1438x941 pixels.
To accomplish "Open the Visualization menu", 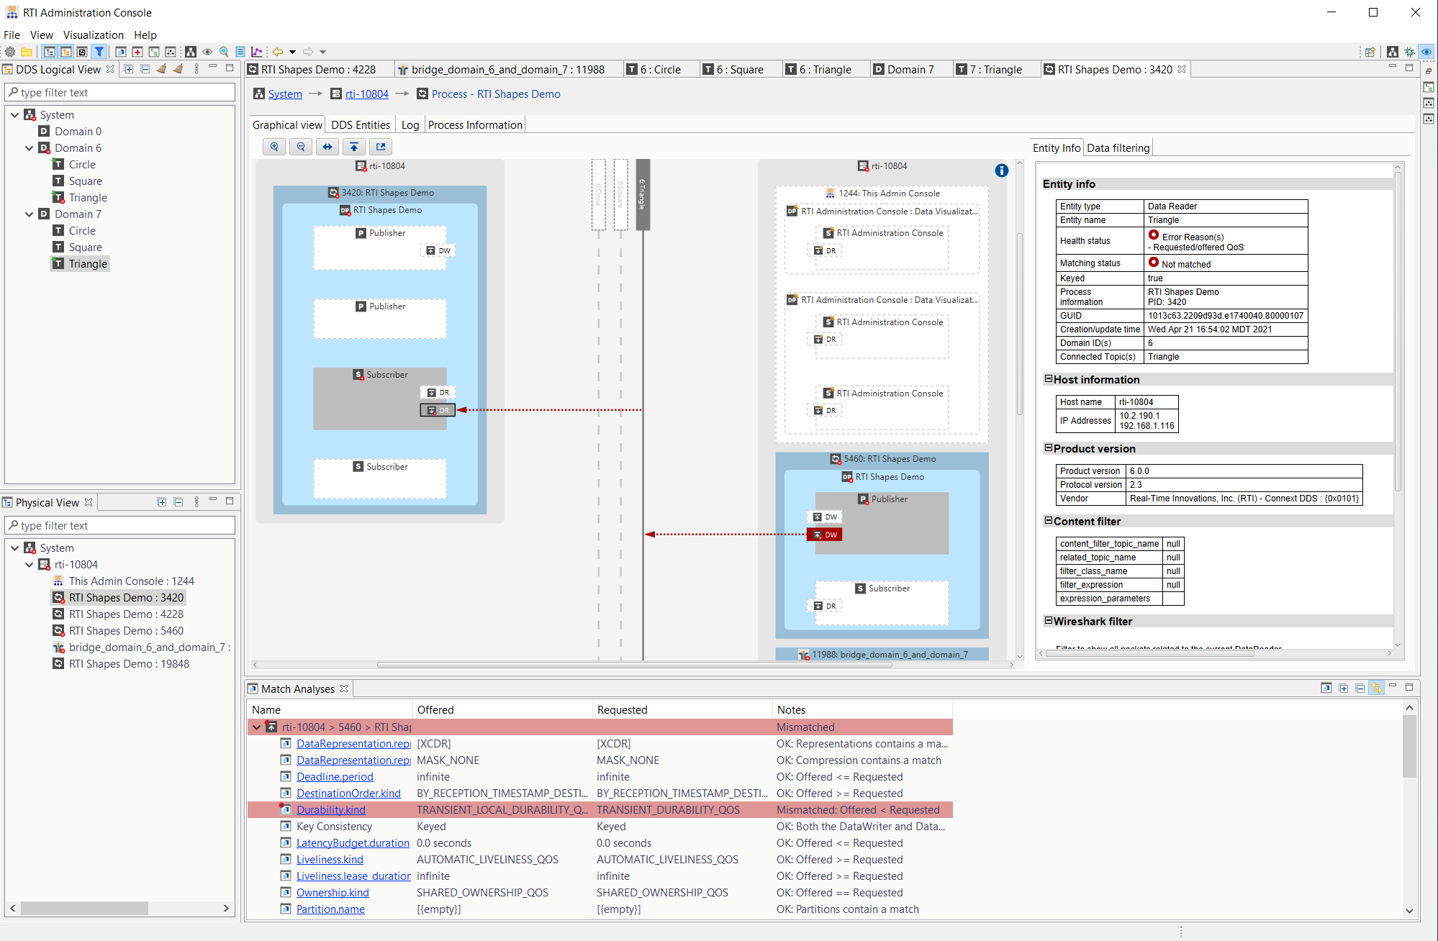I will point(94,35).
